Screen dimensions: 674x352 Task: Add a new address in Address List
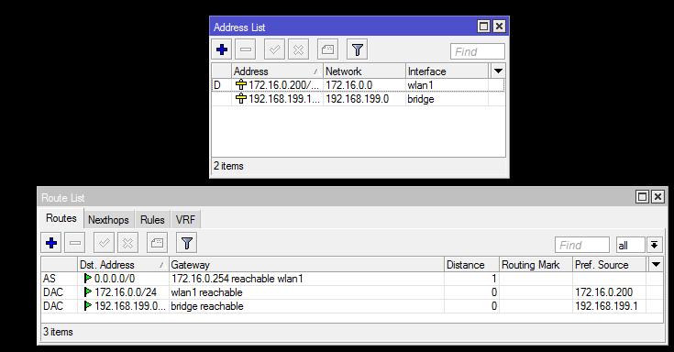point(222,49)
